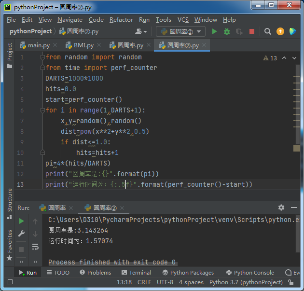
Task: Open the TODO tool window
Action: 58,272
